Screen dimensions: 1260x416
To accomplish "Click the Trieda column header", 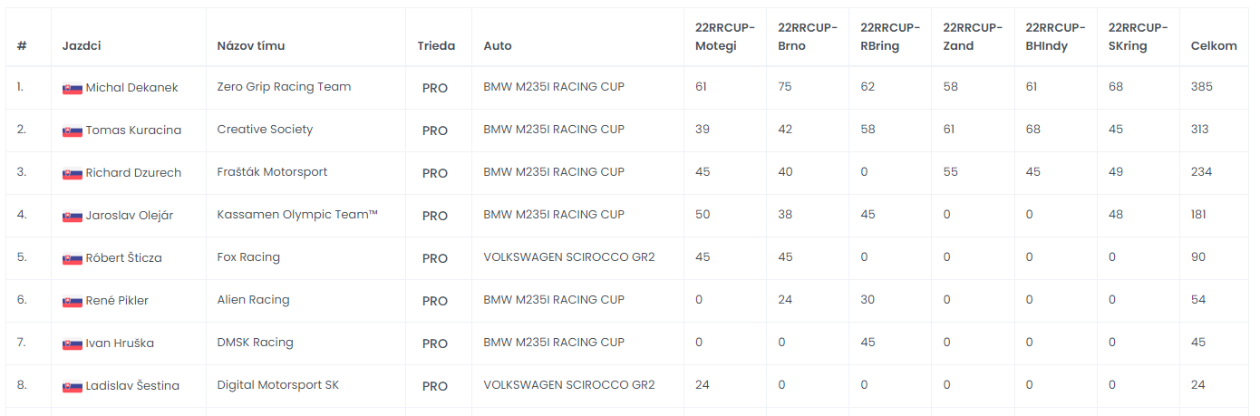I will coord(436,45).
